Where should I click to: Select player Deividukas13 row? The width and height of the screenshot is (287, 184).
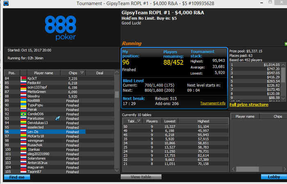(59, 123)
